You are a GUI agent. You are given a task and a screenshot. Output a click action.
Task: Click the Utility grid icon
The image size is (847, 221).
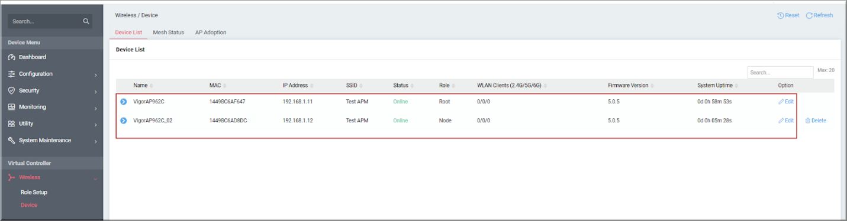tap(11, 123)
